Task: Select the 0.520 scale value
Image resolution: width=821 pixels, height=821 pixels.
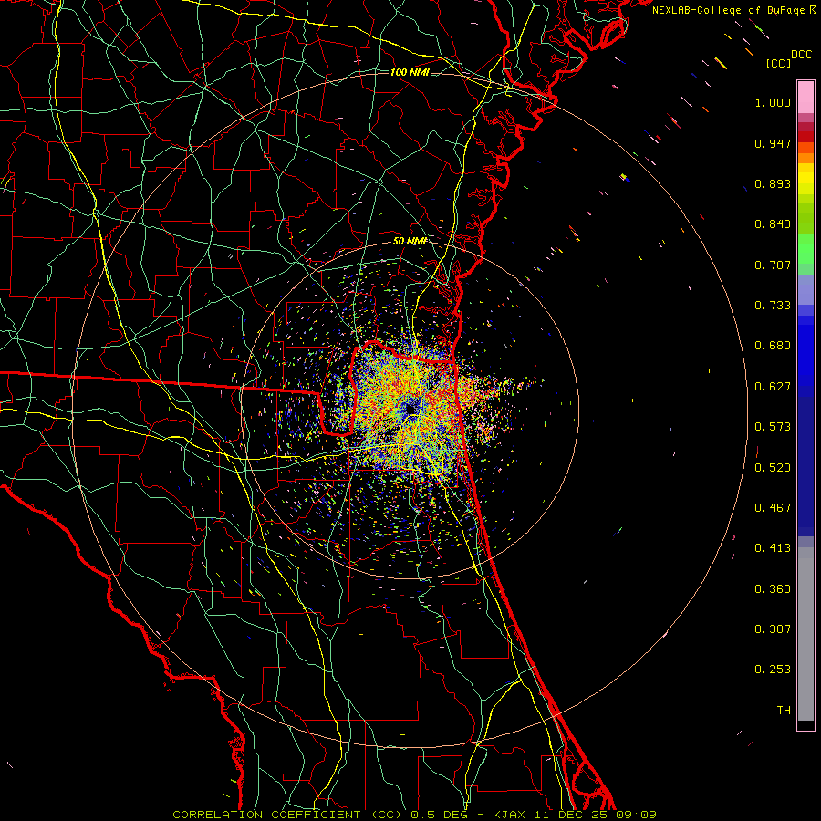Action: click(x=773, y=468)
